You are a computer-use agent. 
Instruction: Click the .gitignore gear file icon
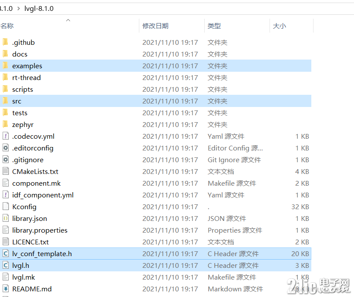coord(6,160)
